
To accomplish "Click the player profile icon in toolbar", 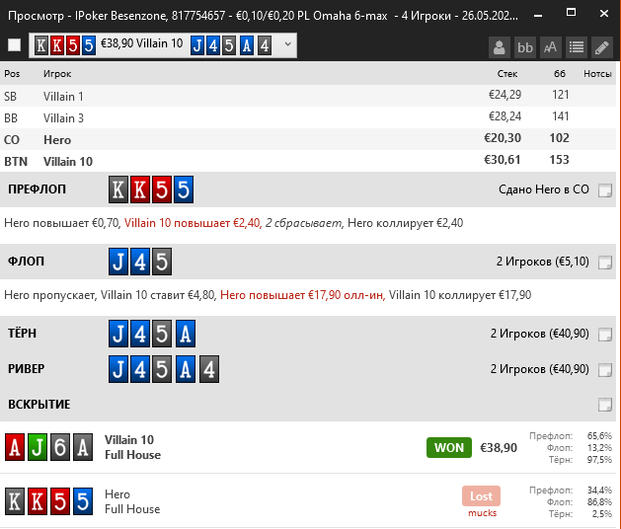I will pos(499,47).
